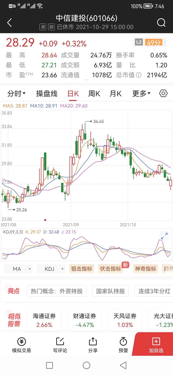
Task: Tap Android recent apps square button
Action: point(49,366)
